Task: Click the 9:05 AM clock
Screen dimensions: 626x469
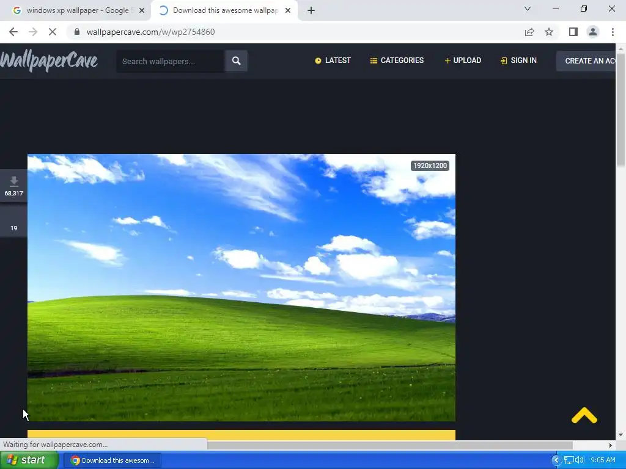Action: click(x=603, y=460)
